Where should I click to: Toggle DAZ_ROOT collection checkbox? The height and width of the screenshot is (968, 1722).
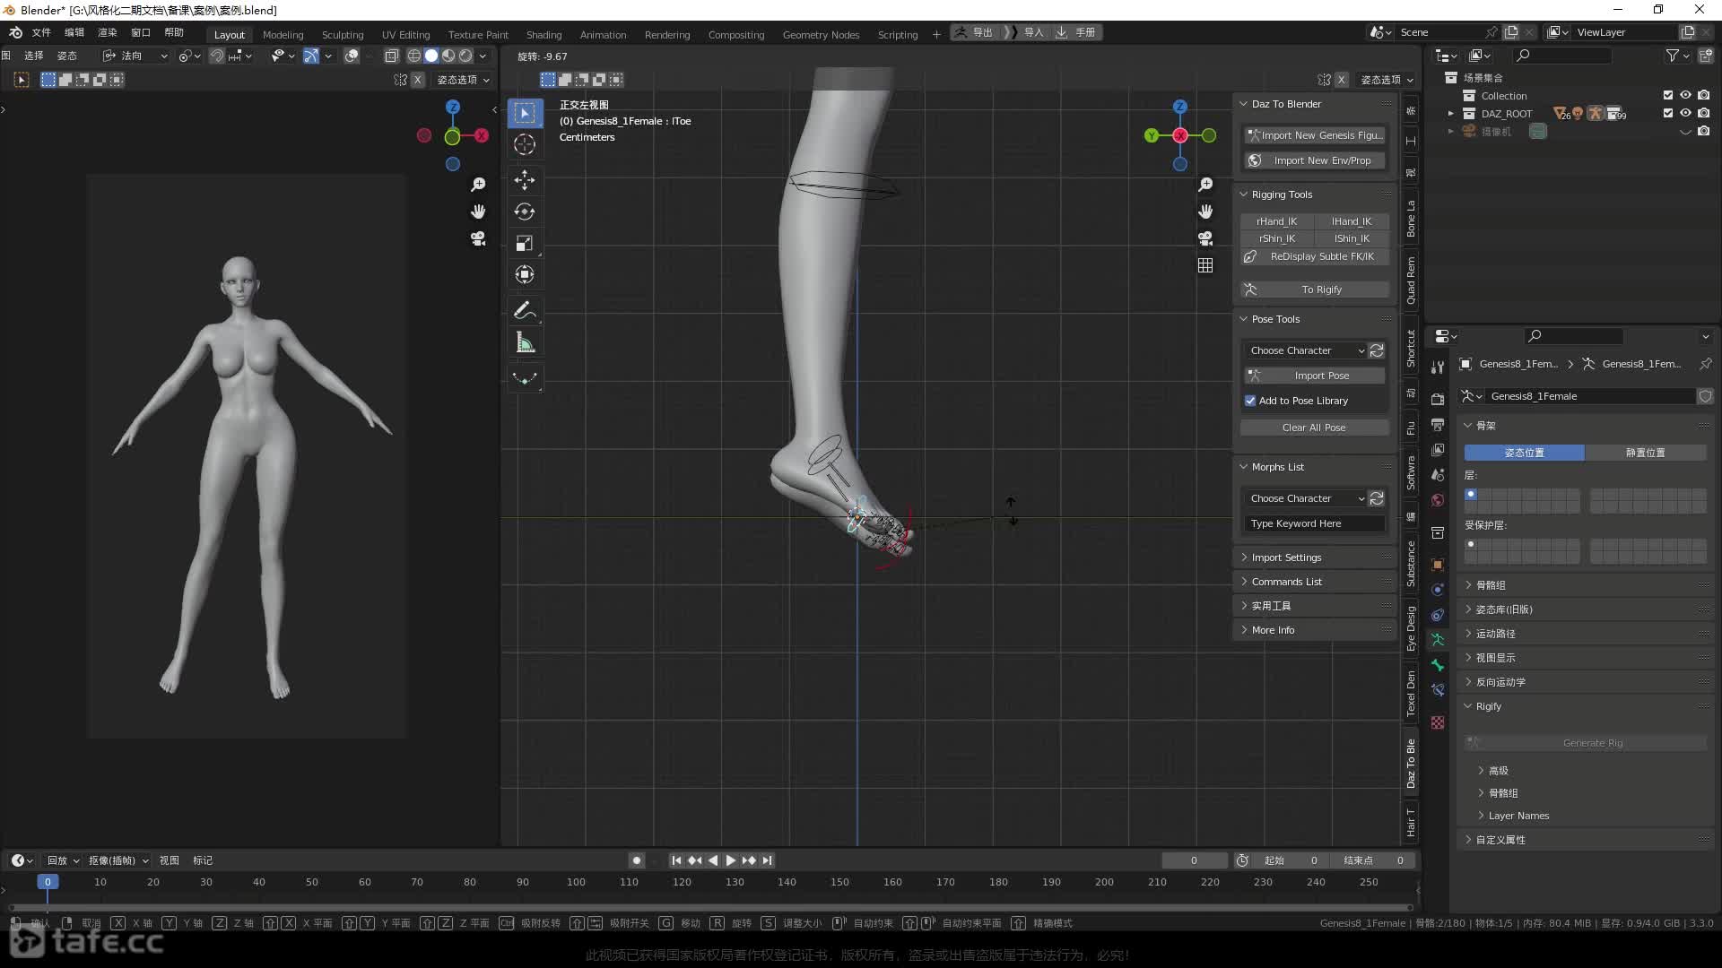coord(1668,113)
